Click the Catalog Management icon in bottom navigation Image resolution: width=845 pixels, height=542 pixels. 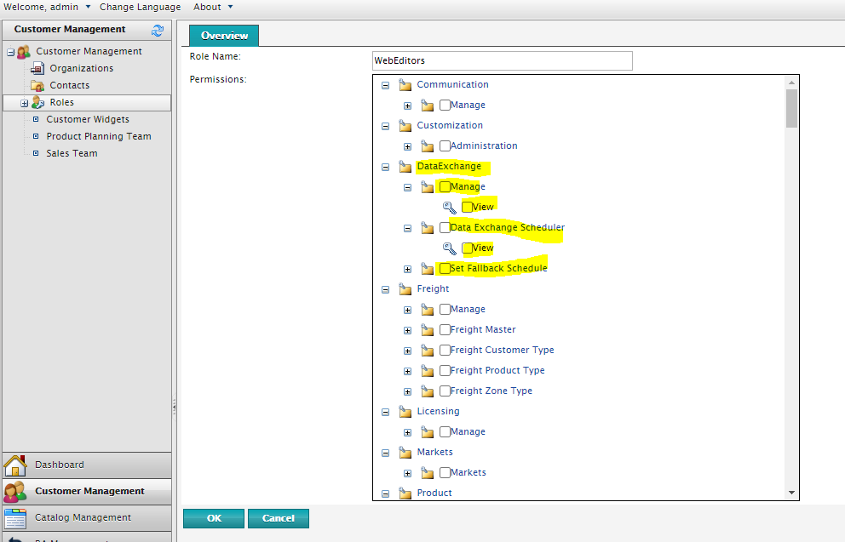click(x=15, y=517)
